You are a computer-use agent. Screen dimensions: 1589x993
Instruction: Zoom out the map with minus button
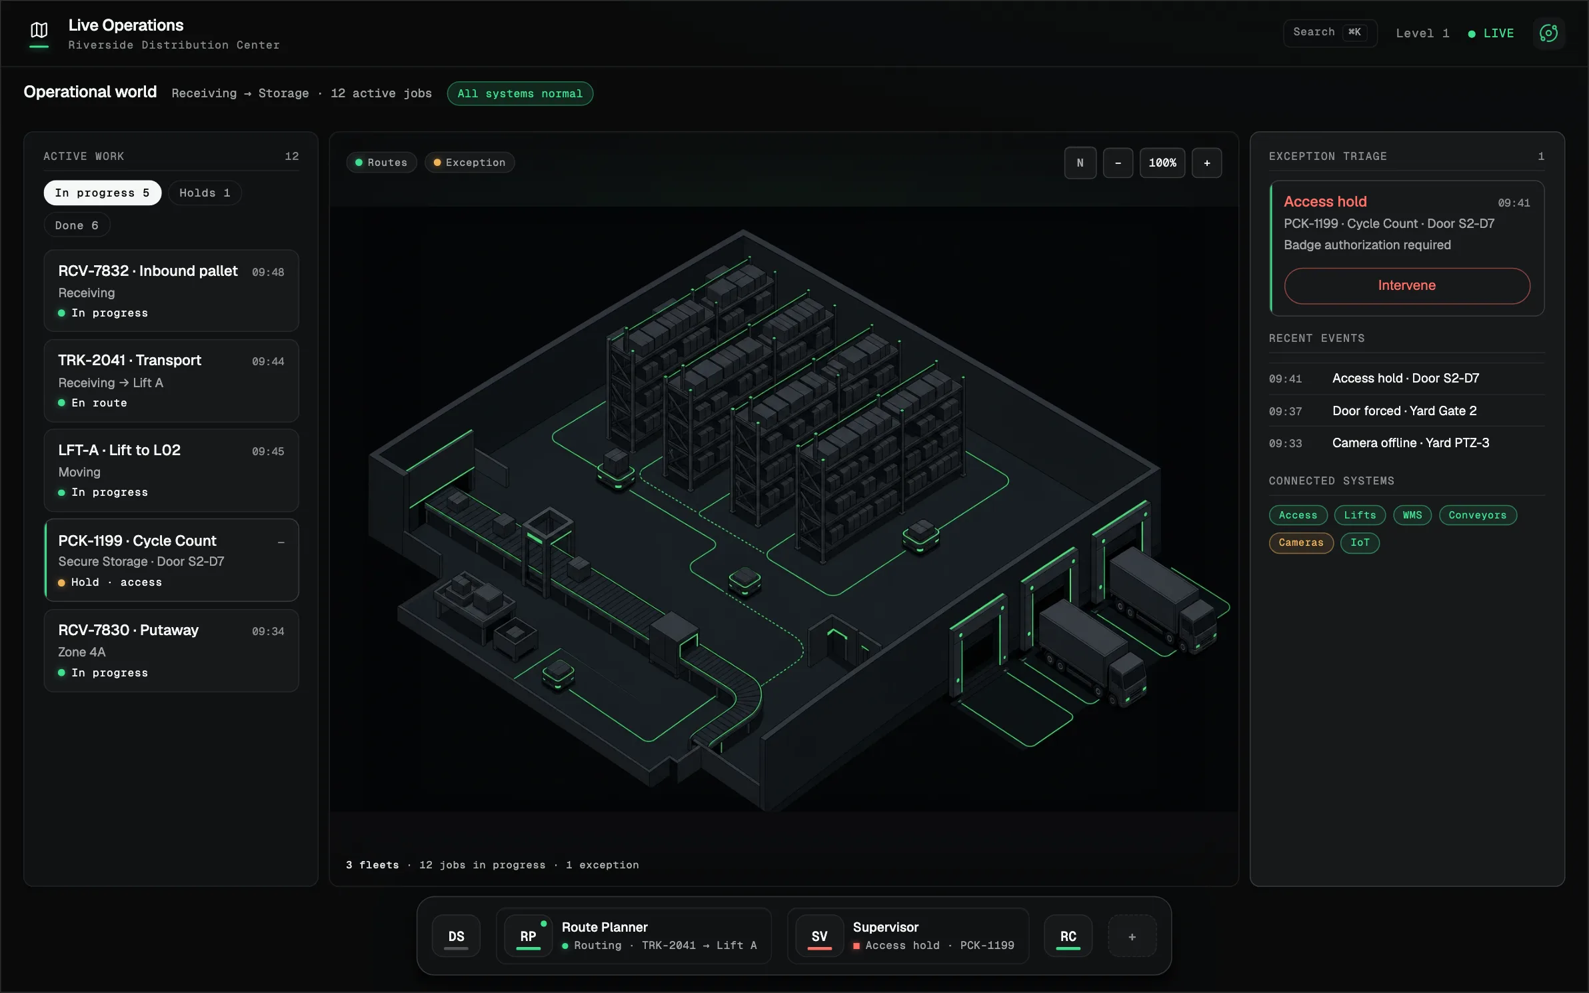pyautogui.click(x=1118, y=163)
